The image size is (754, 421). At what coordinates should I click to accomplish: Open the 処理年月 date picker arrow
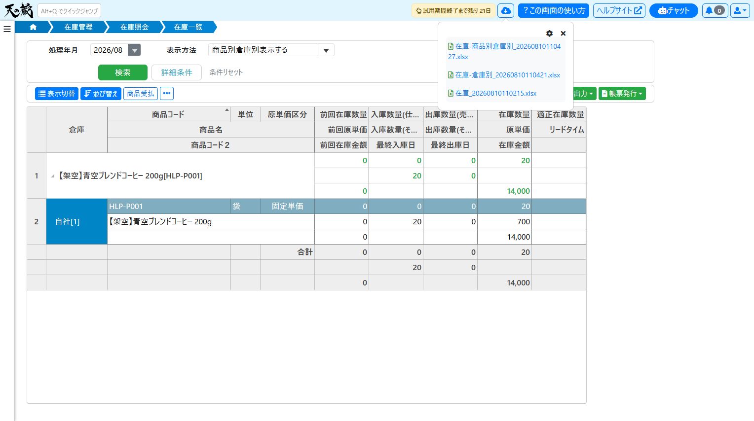click(x=134, y=50)
